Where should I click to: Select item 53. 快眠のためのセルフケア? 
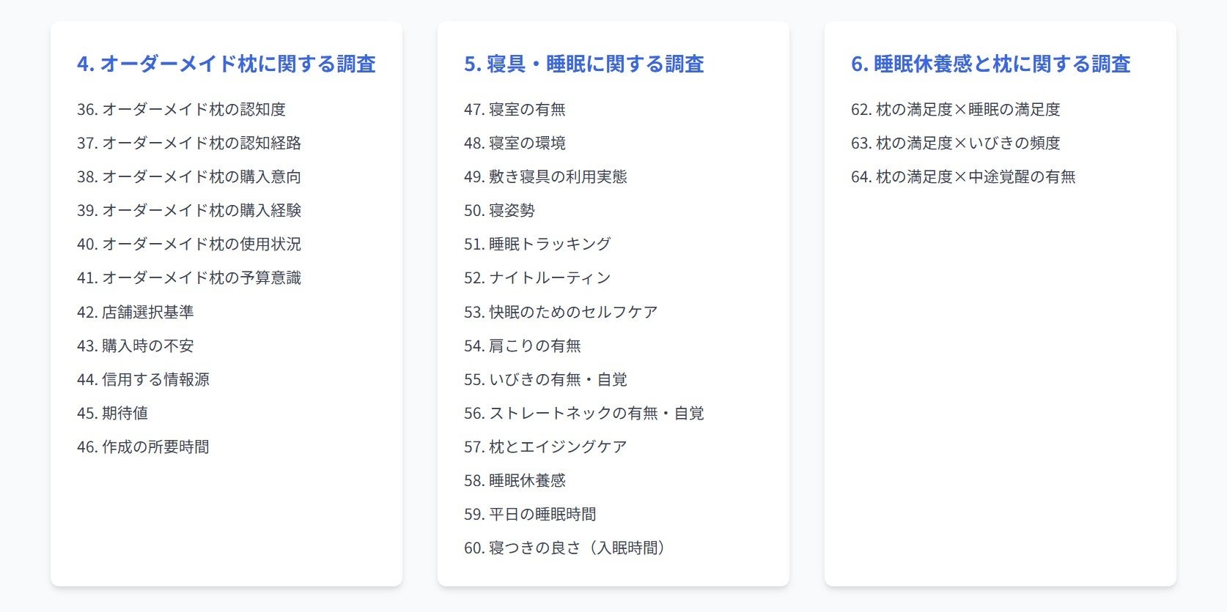click(x=561, y=312)
